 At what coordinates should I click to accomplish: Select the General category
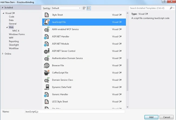tap(13, 24)
